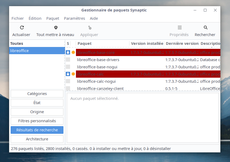Viewport: 230px width, 162px height.
Task: Select libreoffice entry in the search list
Action: click(37, 51)
